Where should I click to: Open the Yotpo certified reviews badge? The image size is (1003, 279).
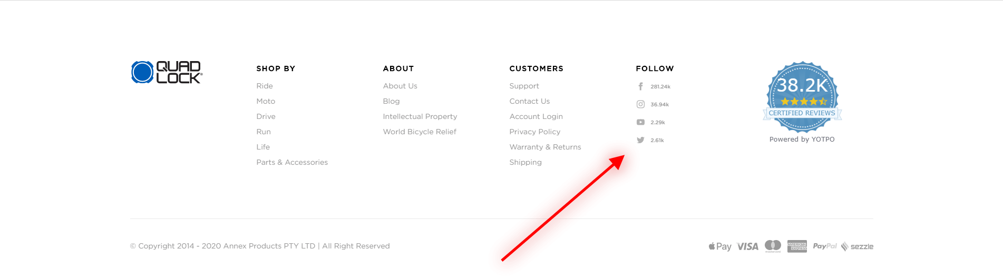(x=802, y=96)
